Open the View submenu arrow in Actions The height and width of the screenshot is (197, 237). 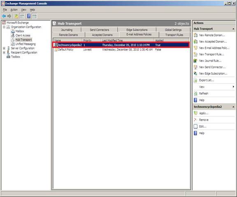click(233, 87)
